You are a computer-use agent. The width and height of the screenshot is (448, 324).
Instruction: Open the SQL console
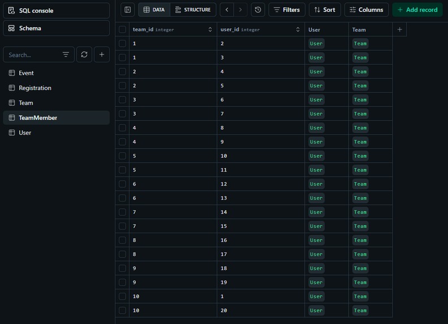56,11
